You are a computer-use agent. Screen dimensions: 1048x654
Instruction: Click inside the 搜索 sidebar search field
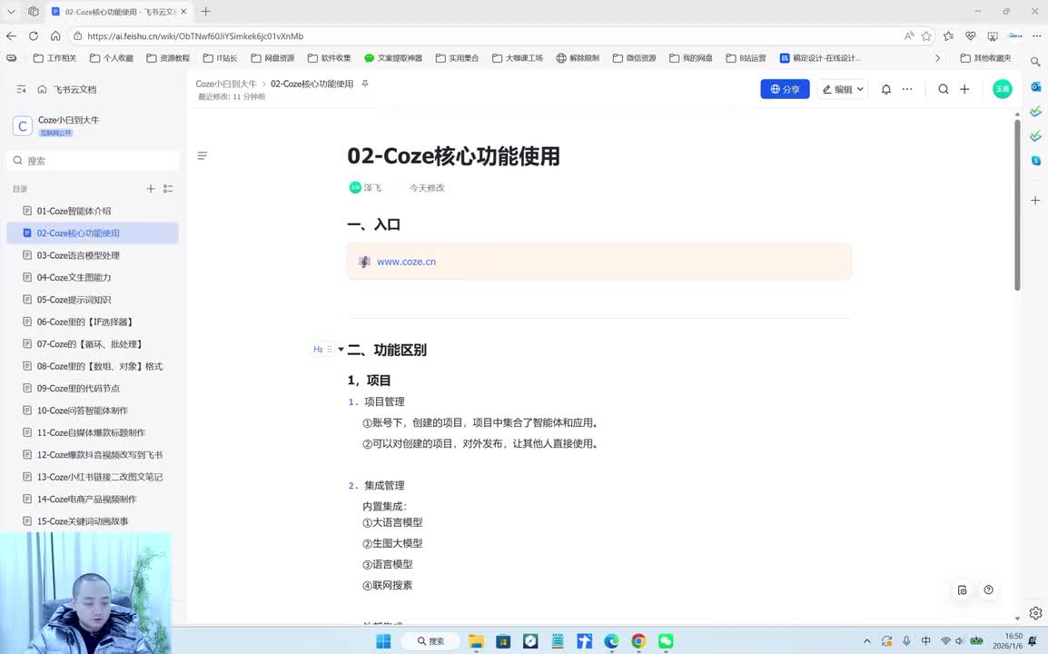click(94, 161)
